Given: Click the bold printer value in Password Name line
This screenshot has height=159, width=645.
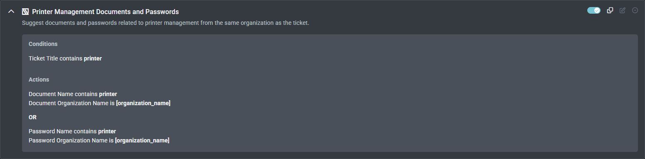Looking at the screenshot, I should 107,131.
